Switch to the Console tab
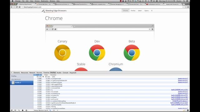The height and width of the screenshot is (112, 200). click(x=65, y=72)
